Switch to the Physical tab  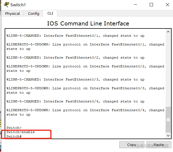click(x=12, y=14)
